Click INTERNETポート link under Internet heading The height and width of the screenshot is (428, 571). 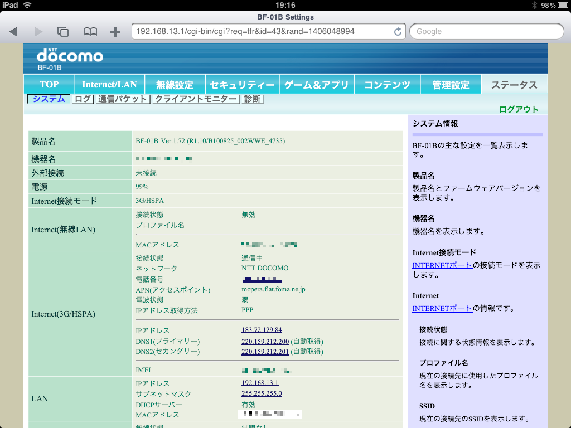(442, 308)
